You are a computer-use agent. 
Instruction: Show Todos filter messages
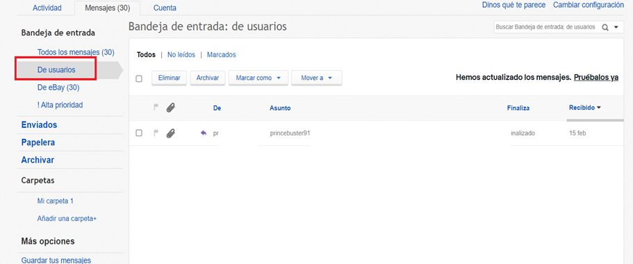coord(146,54)
